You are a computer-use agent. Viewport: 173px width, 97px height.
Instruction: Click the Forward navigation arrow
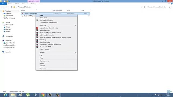tap(6, 7)
